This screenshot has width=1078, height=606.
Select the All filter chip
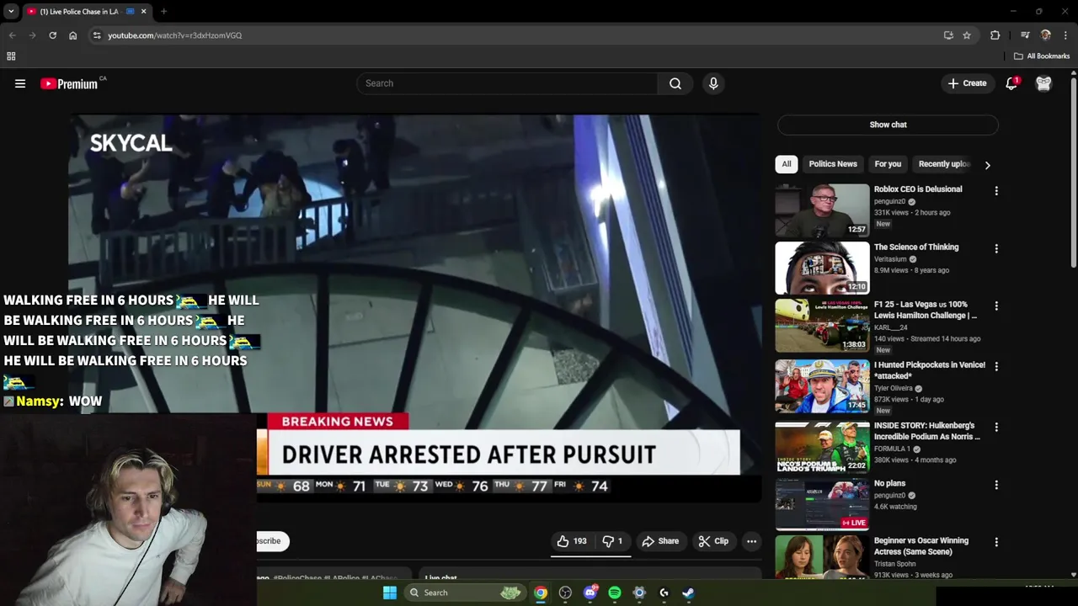(x=786, y=164)
